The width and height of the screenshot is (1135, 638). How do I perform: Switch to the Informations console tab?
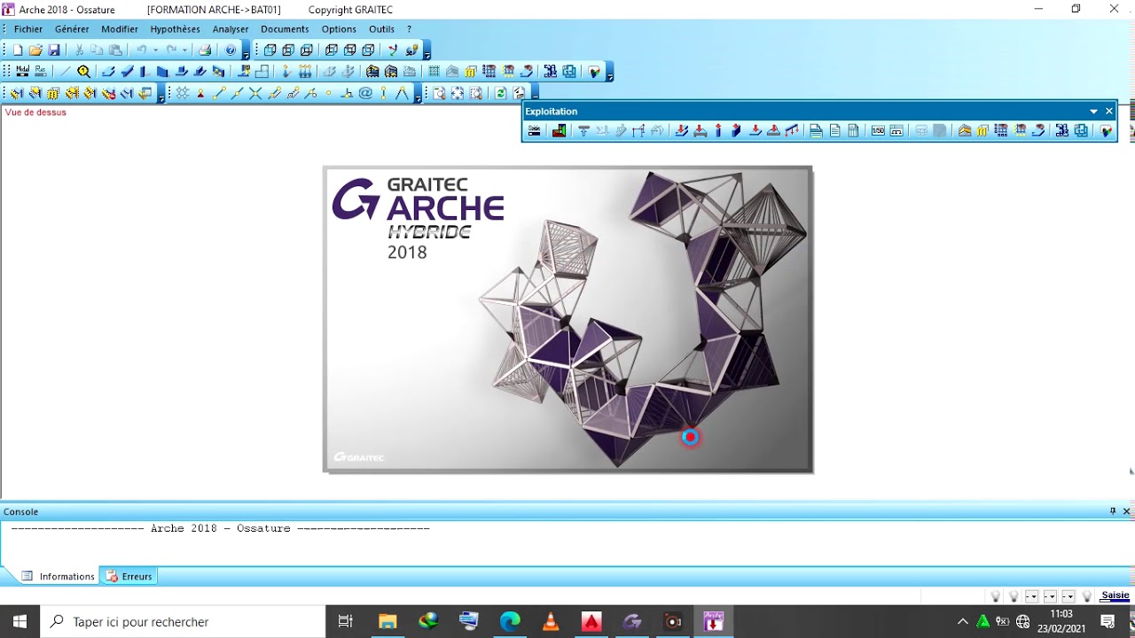tap(59, 576)
